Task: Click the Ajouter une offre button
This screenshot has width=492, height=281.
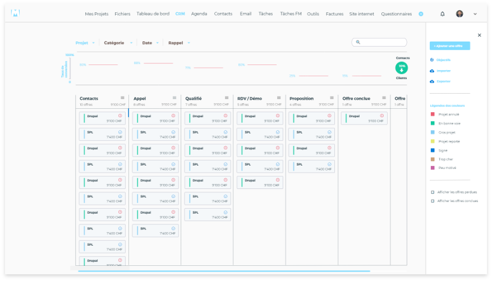Action: [449, 46]
